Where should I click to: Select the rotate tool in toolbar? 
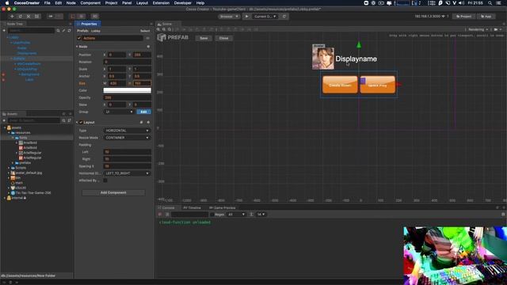click(21, 17)
